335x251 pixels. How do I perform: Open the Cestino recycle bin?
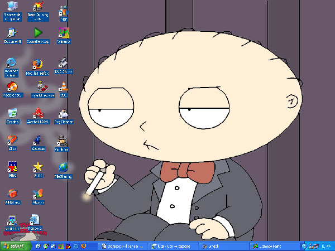[x=12, y=116]
